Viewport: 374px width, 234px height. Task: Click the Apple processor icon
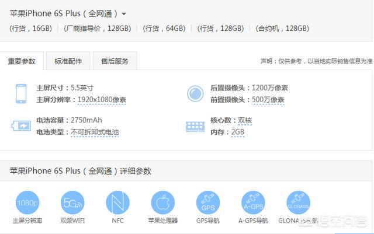coord(163,203)
